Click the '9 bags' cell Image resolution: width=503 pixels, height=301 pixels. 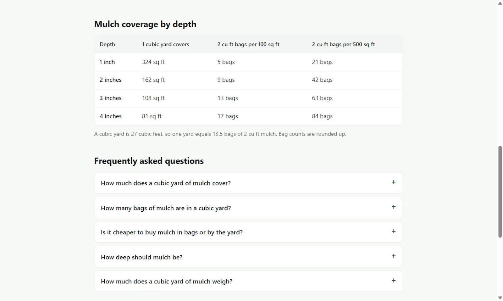tap(226, 80)
